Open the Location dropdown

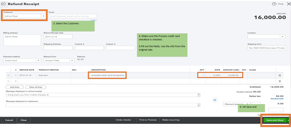(x=283, y=37)
